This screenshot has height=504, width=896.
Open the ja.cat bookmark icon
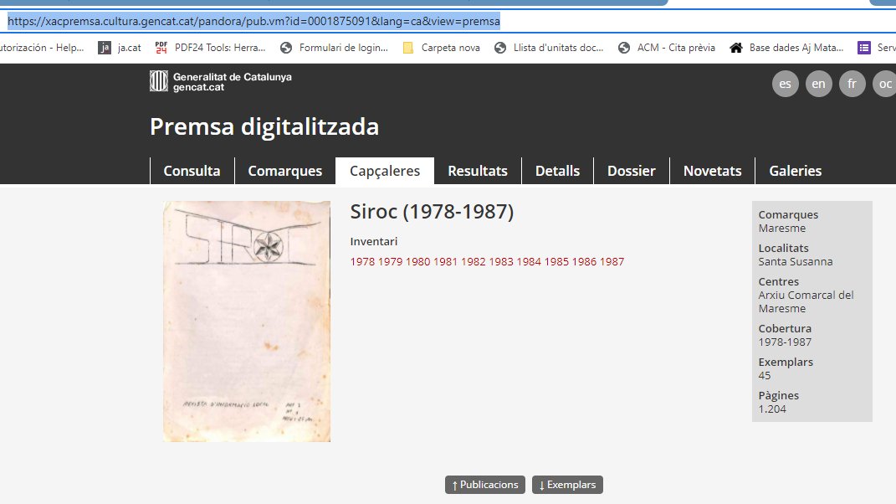(x=104, y=48)
